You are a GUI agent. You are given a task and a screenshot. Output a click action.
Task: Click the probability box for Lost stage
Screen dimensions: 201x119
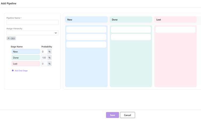44,64
